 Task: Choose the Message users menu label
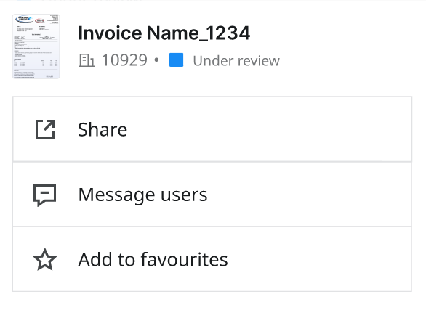(x=142, y=195)
